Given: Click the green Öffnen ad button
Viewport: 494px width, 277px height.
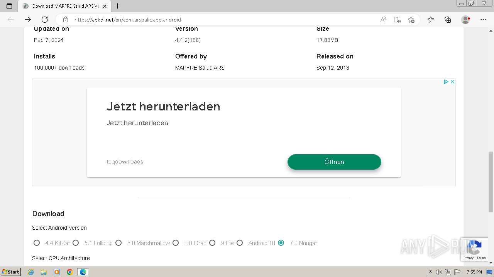Looking at the screenshot, I should click(334, 162).
